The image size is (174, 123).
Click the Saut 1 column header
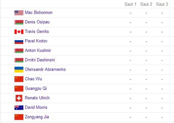[130, 4]
